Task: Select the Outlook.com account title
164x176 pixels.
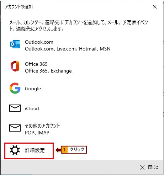Action: (x=39, y=42)
